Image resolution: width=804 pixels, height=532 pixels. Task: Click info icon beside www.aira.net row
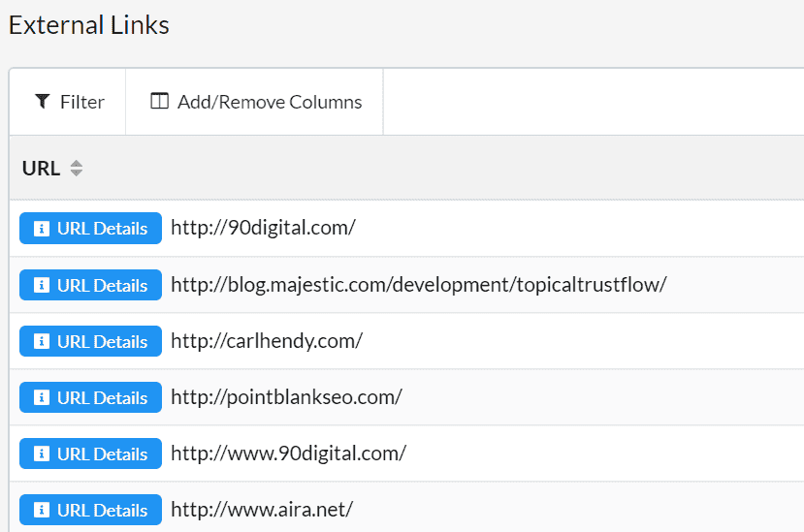pos(42,510)
